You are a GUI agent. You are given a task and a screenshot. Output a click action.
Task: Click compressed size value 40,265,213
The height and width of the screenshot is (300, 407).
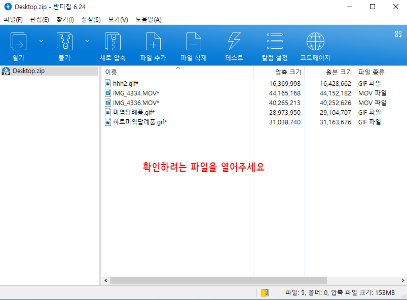[285, 103]
